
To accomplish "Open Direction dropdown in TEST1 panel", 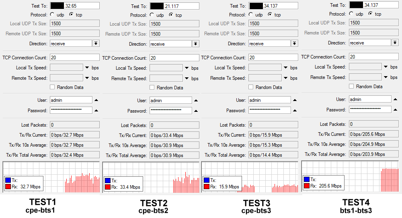I will click(x=96, y=43).
